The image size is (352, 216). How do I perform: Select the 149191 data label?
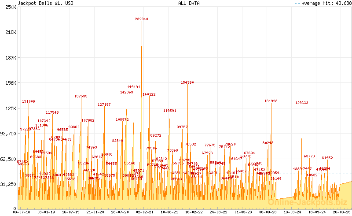pos(134,87)
